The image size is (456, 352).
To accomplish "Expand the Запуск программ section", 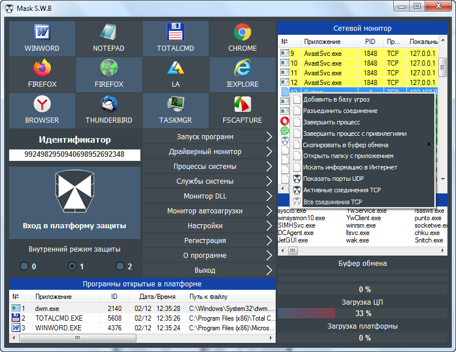I will point(209,137).
